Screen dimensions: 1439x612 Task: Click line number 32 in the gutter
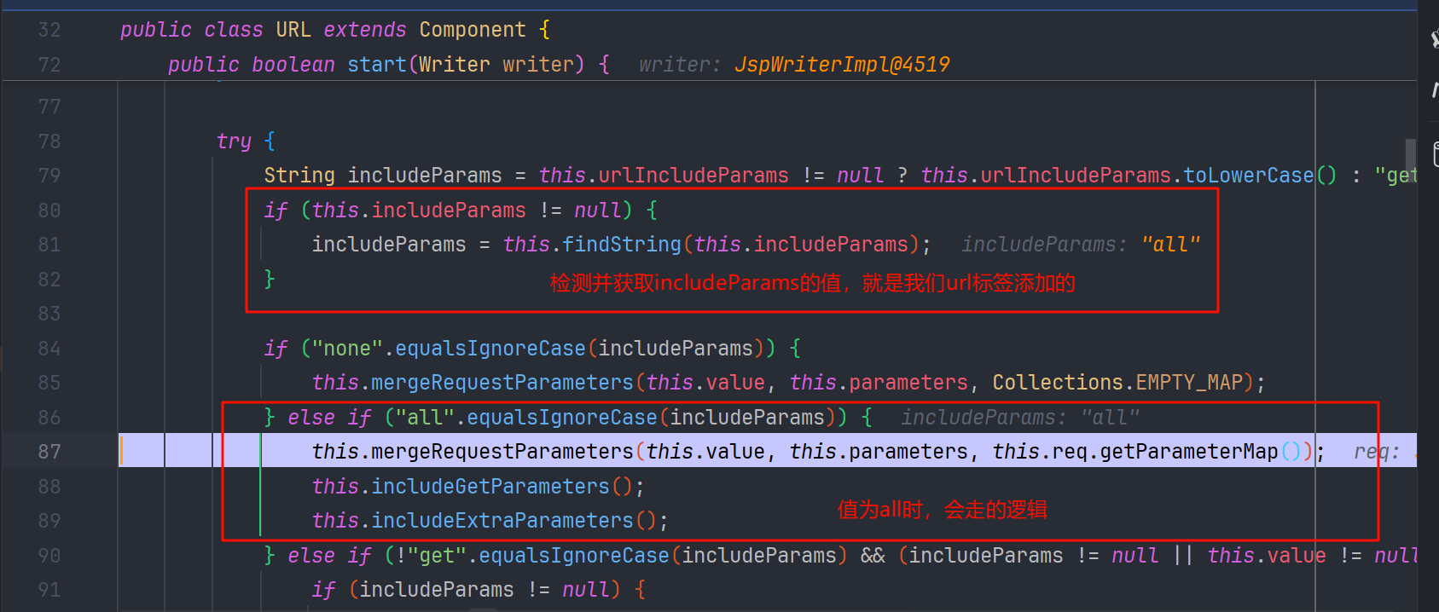(49, 30)
